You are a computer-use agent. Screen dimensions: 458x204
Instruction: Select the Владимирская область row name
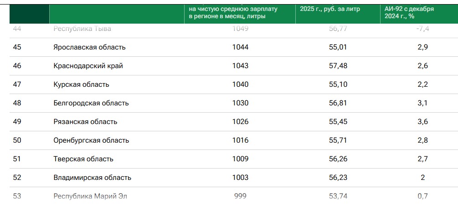tap(92, 178)
